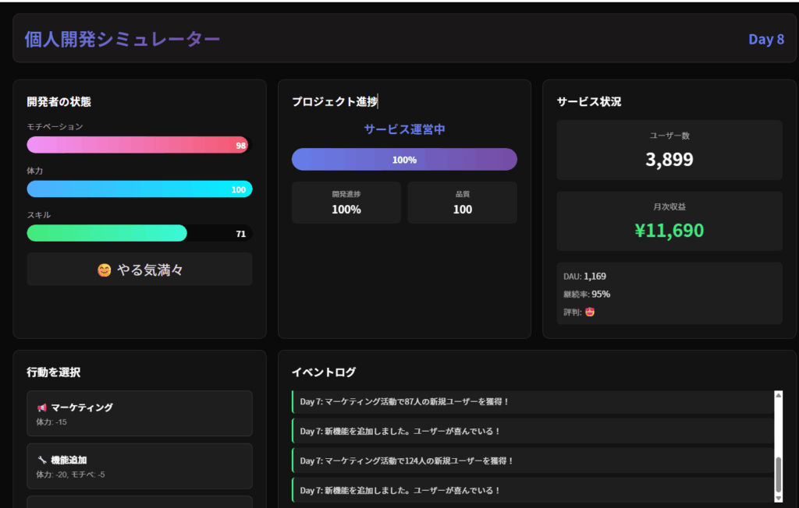The height and width of the screenshot is (508, 799).
Task: Click the event log scrollbar thumb
Action: coord(778,473)
